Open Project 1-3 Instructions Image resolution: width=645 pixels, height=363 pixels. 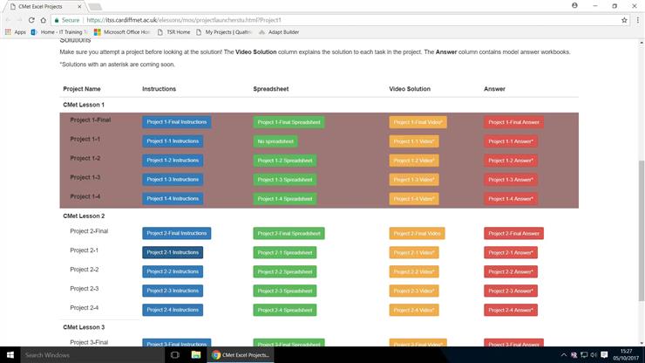click(x=173, y=180)
